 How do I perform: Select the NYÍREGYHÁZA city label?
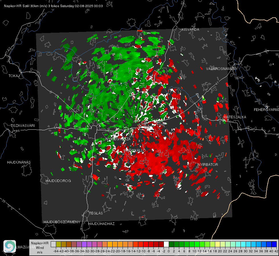tap(118, 139)
